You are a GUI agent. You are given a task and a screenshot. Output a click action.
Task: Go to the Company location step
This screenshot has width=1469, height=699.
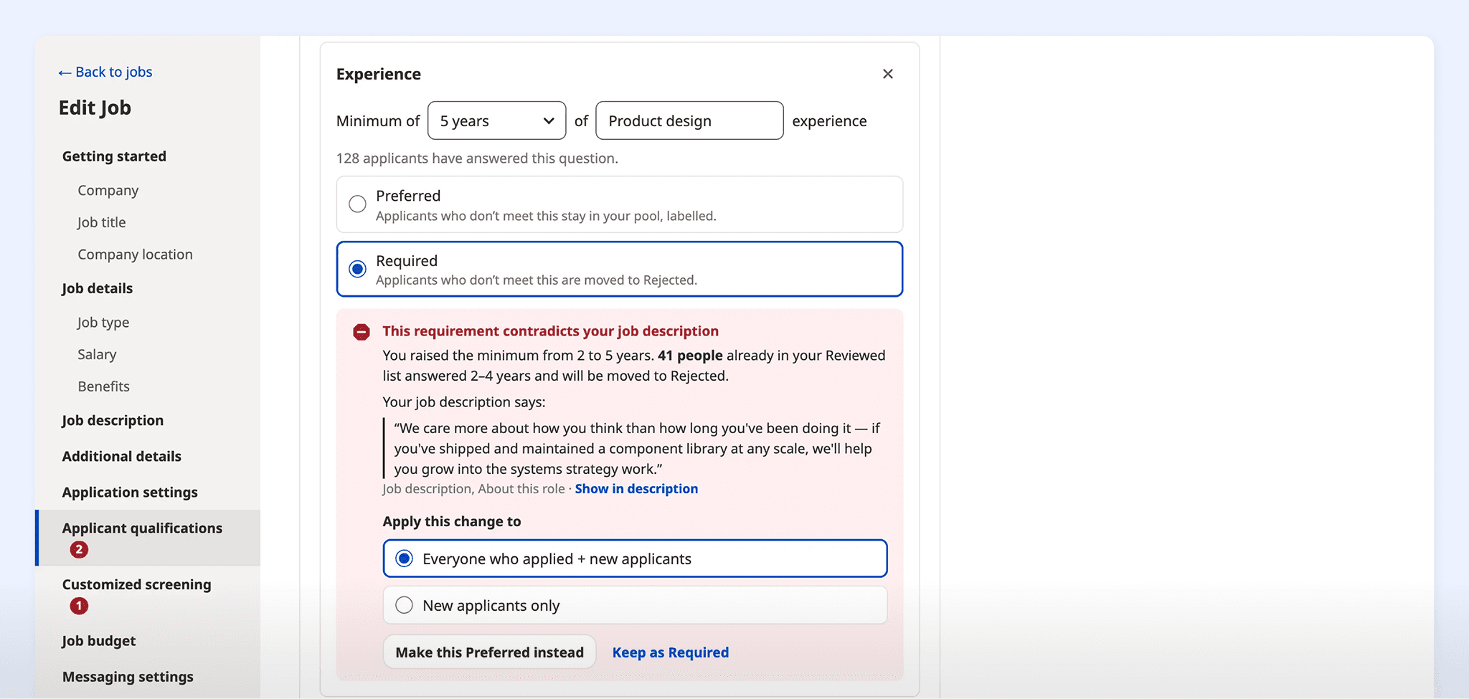pyautogui.click(x=136, y=255)
